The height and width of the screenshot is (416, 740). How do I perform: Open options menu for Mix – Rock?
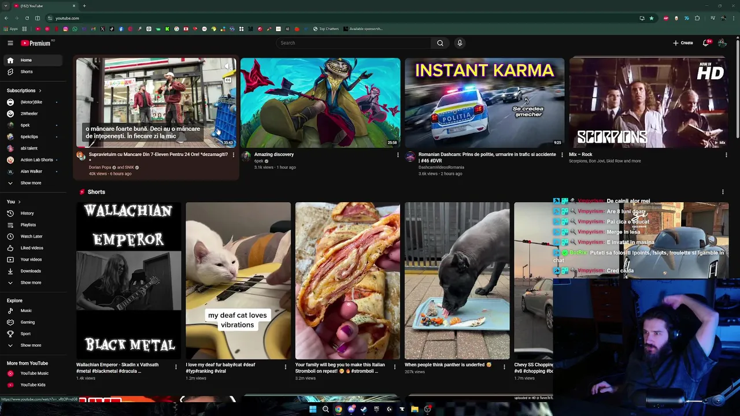click(x=726, y=155)
